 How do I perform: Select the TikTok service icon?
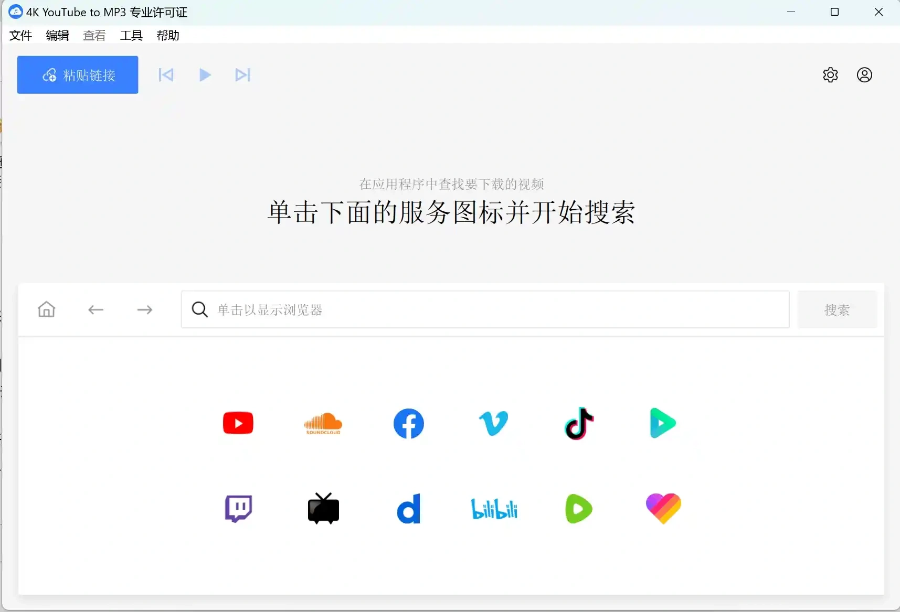point(579,423)
